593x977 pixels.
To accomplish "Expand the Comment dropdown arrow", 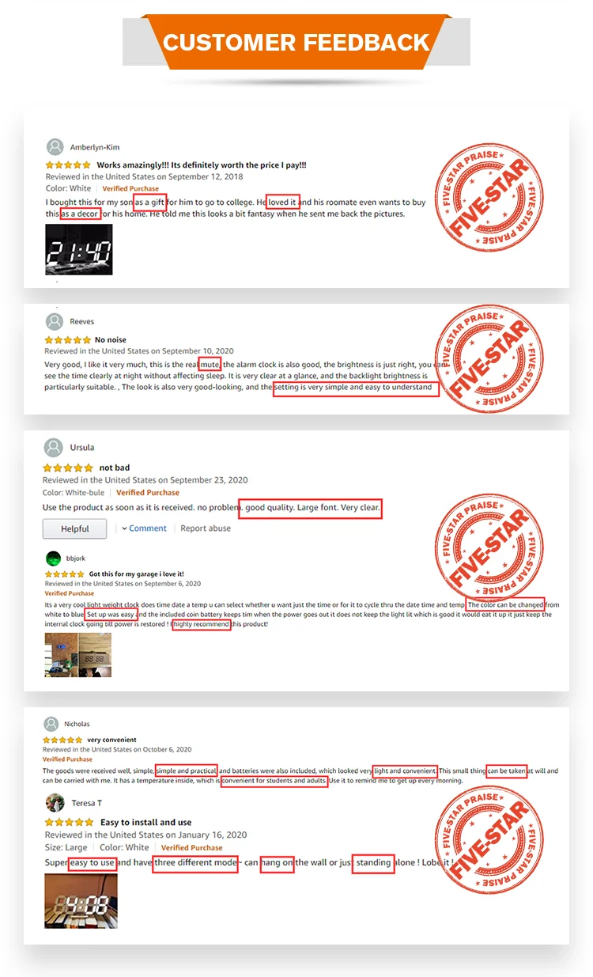I will 125,528.
